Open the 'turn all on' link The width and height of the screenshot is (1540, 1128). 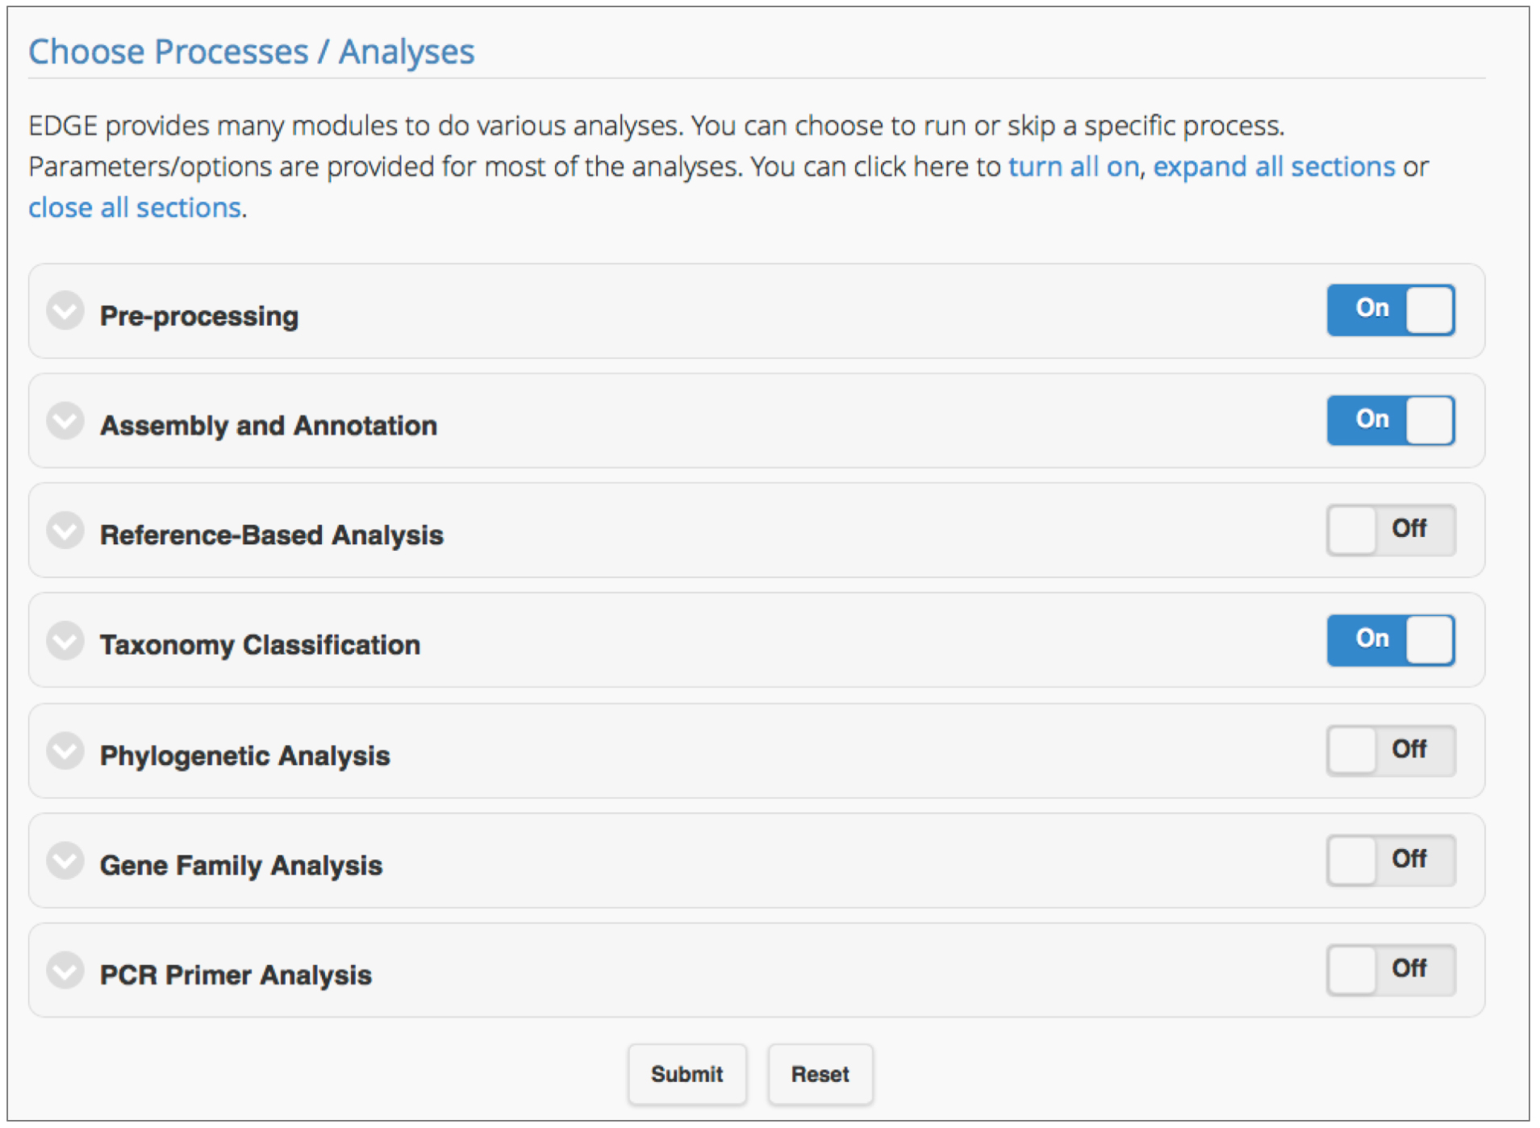[1074, 167]
